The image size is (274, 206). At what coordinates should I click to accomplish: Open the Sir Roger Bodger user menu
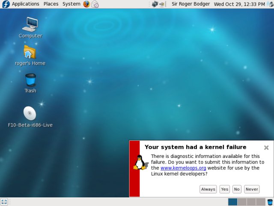(x=191, y=4)
